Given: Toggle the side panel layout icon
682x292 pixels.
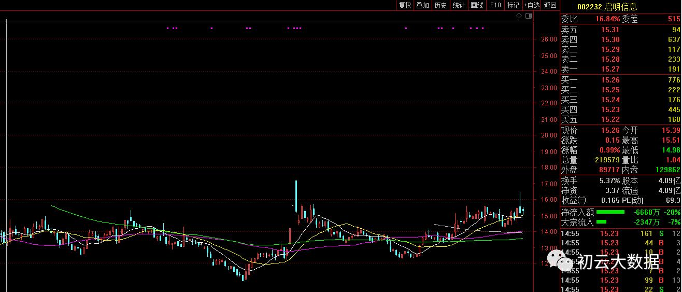Looking at the screenshot, I should click(x=529, y=16).
